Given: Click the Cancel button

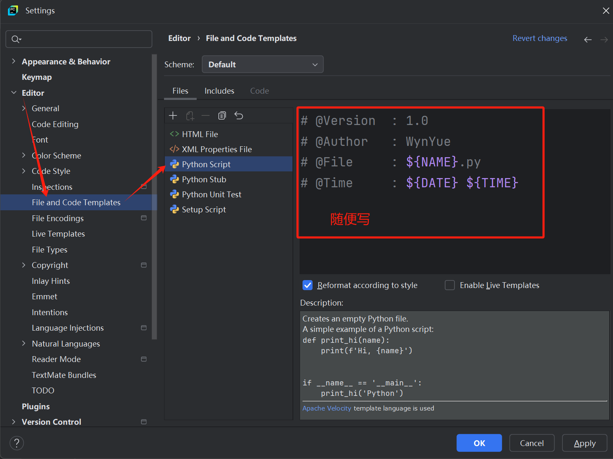Looking at the screenshot, I should click(532, 443).
